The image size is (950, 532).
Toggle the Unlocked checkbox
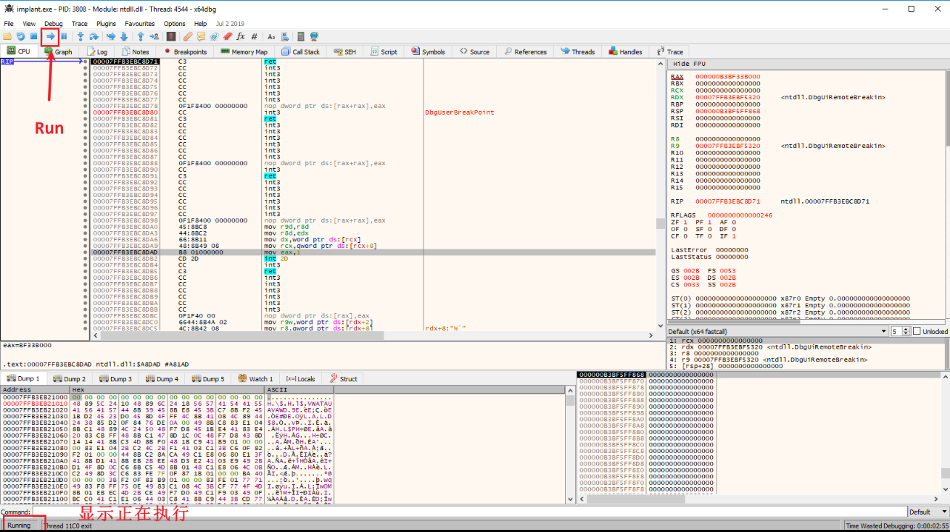[x=917, y=331]
